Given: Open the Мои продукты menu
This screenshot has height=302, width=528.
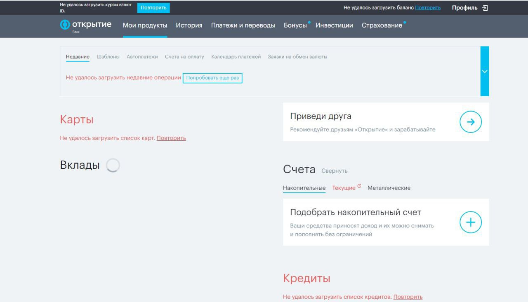Looking at the screenshot, I should 145,26.
